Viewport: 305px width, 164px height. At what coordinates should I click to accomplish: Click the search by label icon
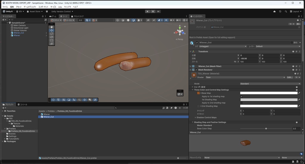point(171,108)
